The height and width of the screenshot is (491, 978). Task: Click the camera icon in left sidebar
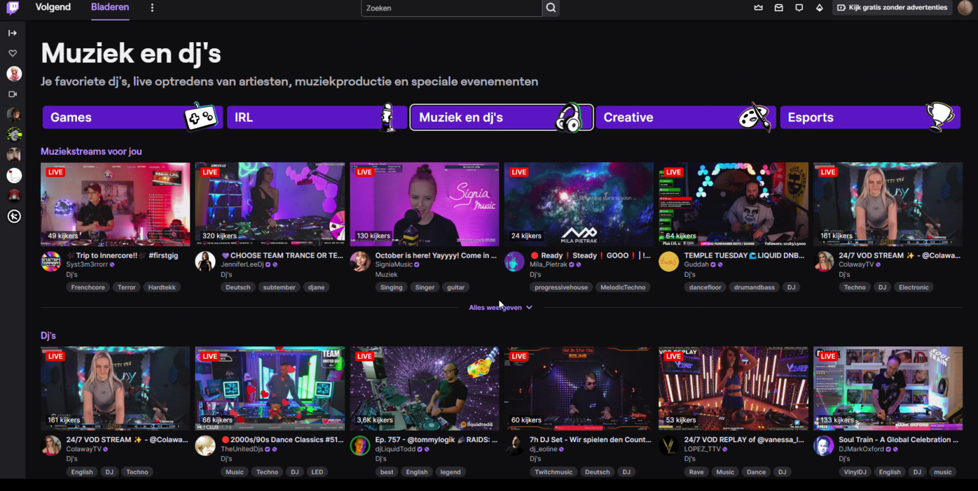[13, 94]
